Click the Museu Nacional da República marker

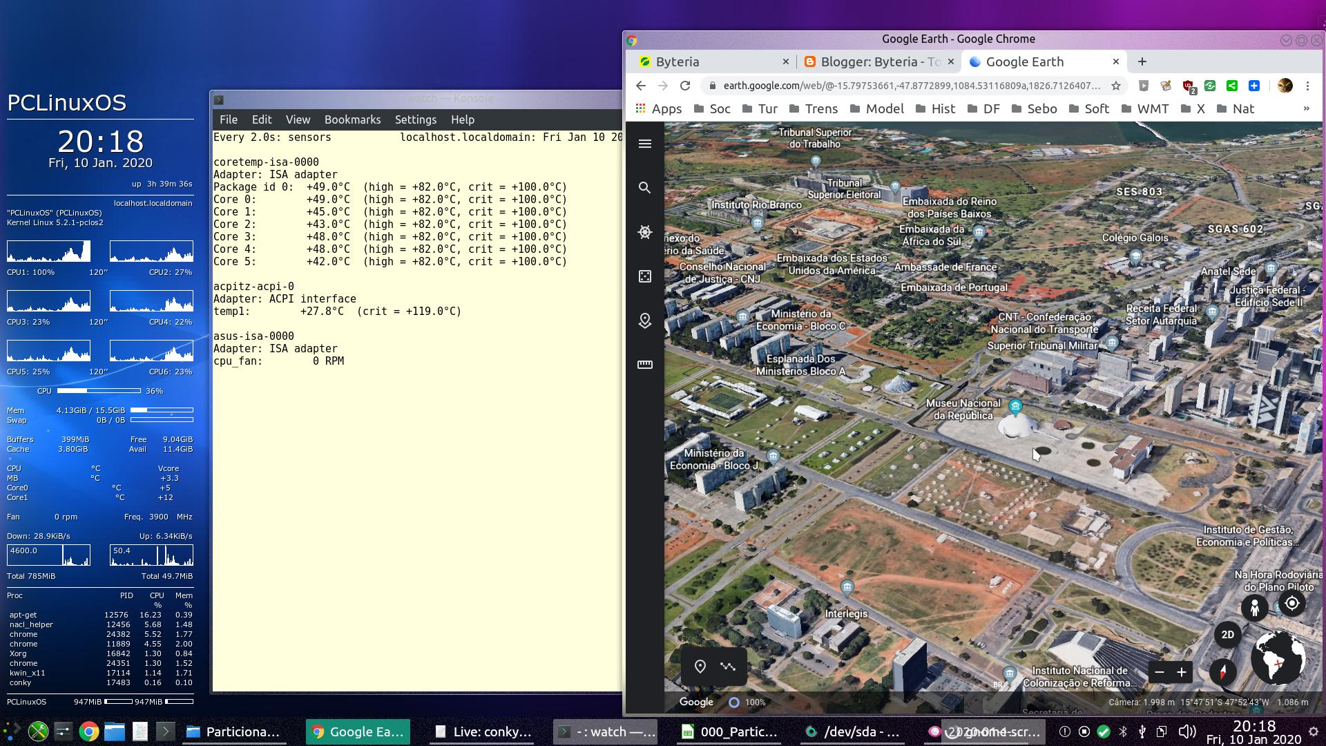(1015, 406)
